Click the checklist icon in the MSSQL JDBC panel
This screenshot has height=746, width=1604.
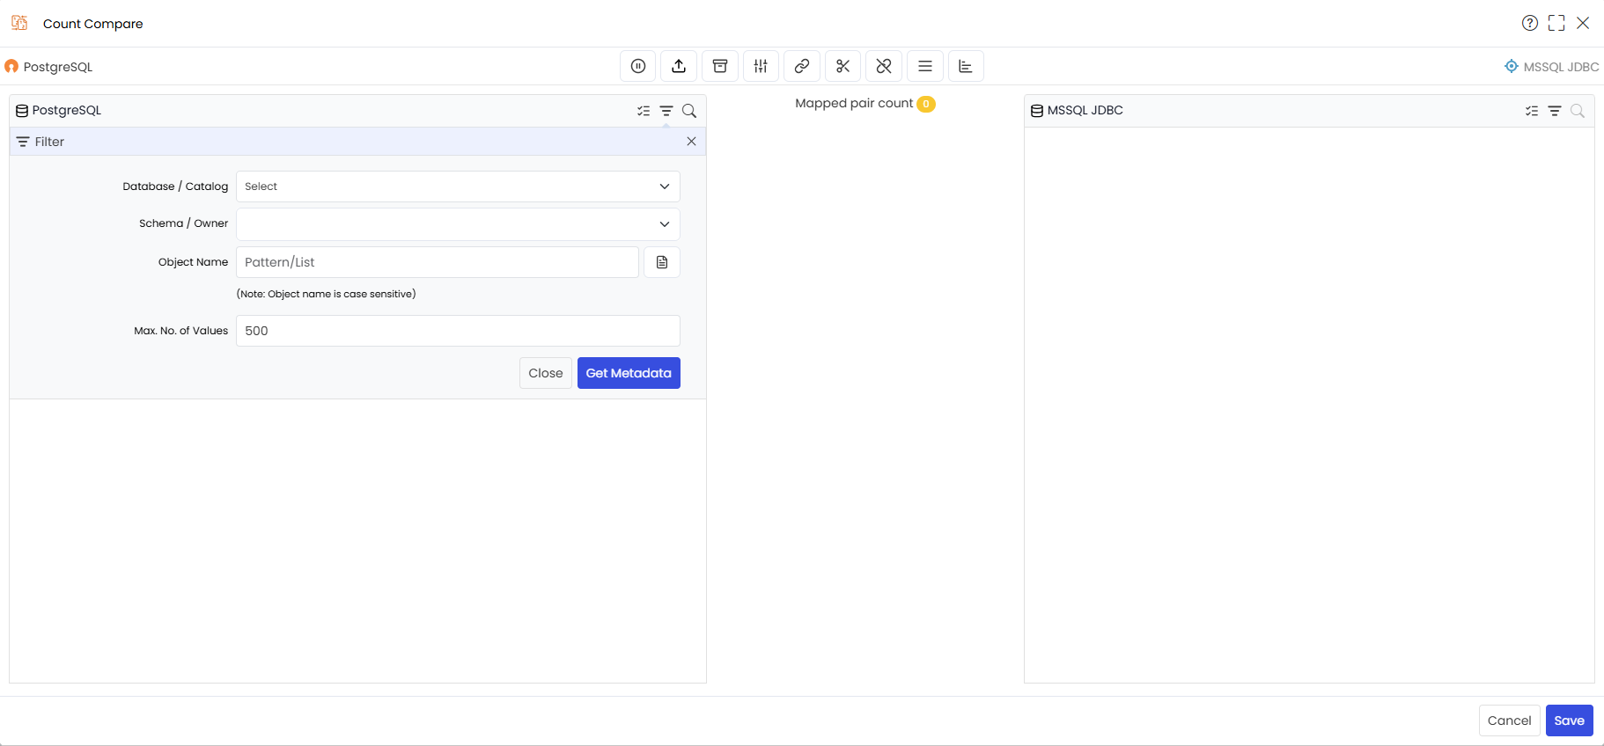pos(1532,111)
